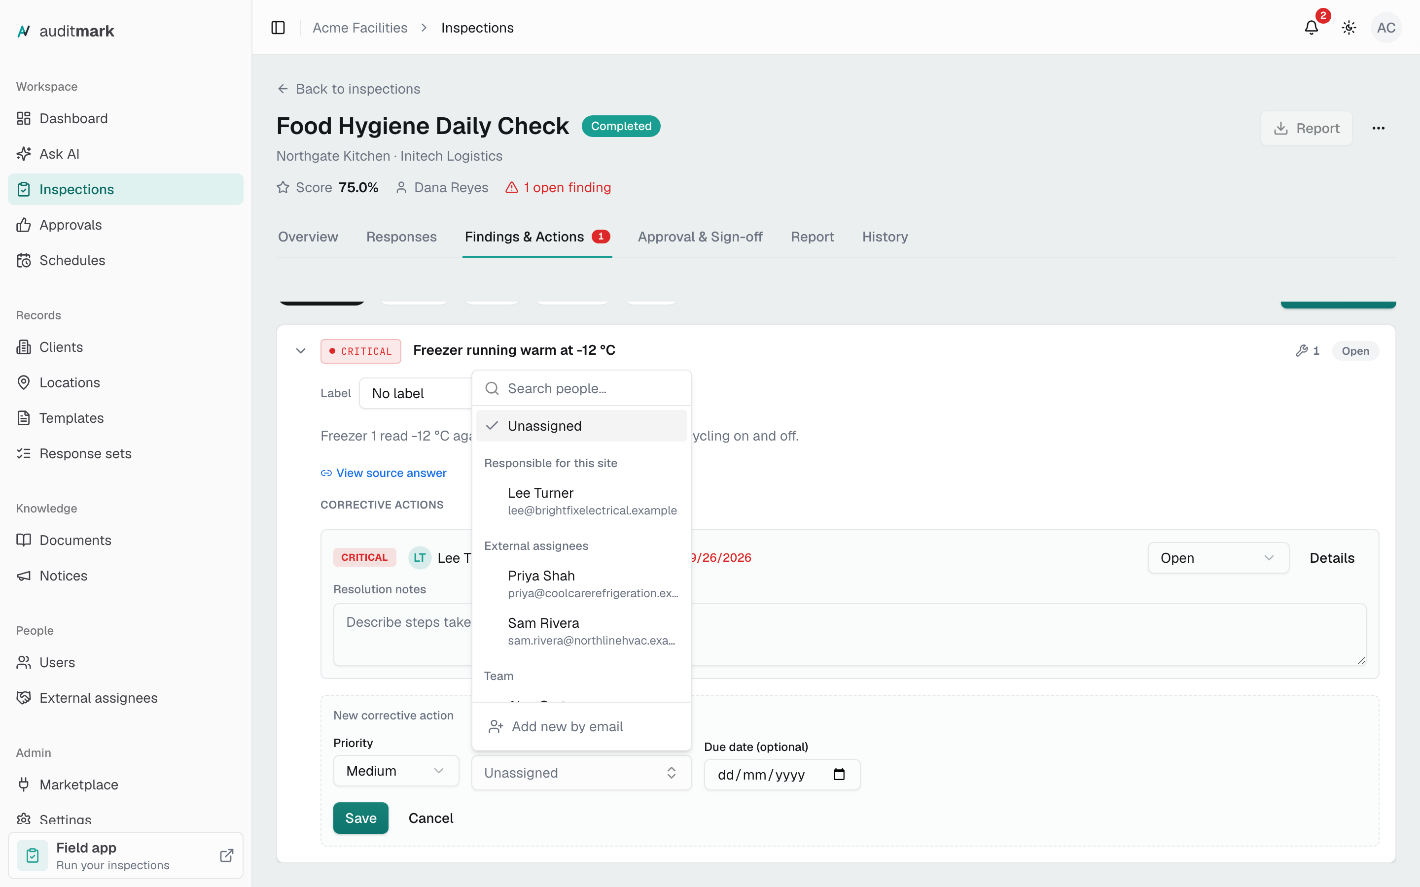Click the Resolution notes text area

click(850, 635)
